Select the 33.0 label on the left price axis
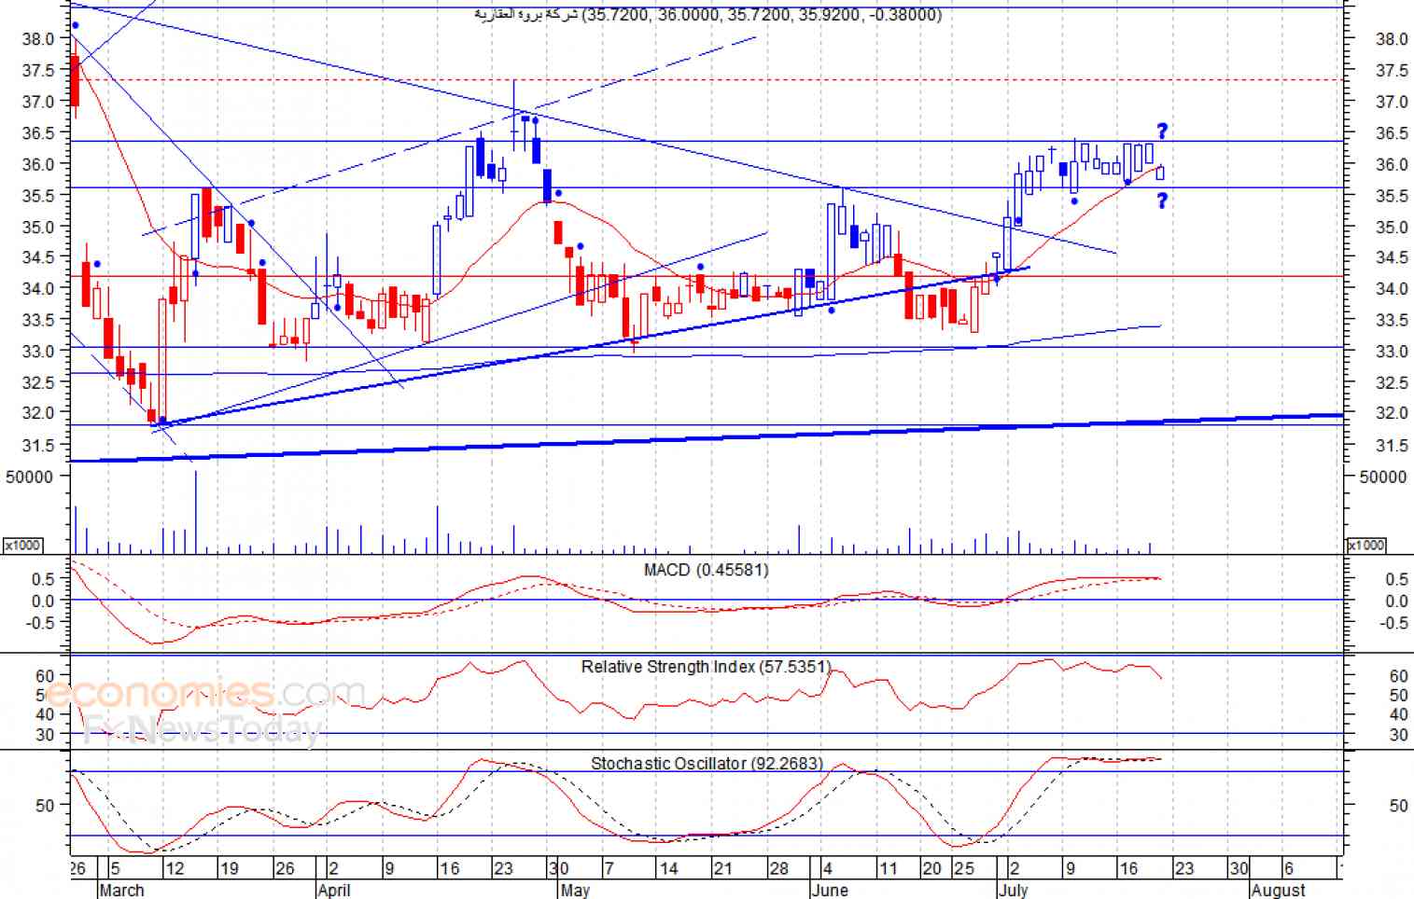Screen dimensions: 1414x899 tap(38, 352)
